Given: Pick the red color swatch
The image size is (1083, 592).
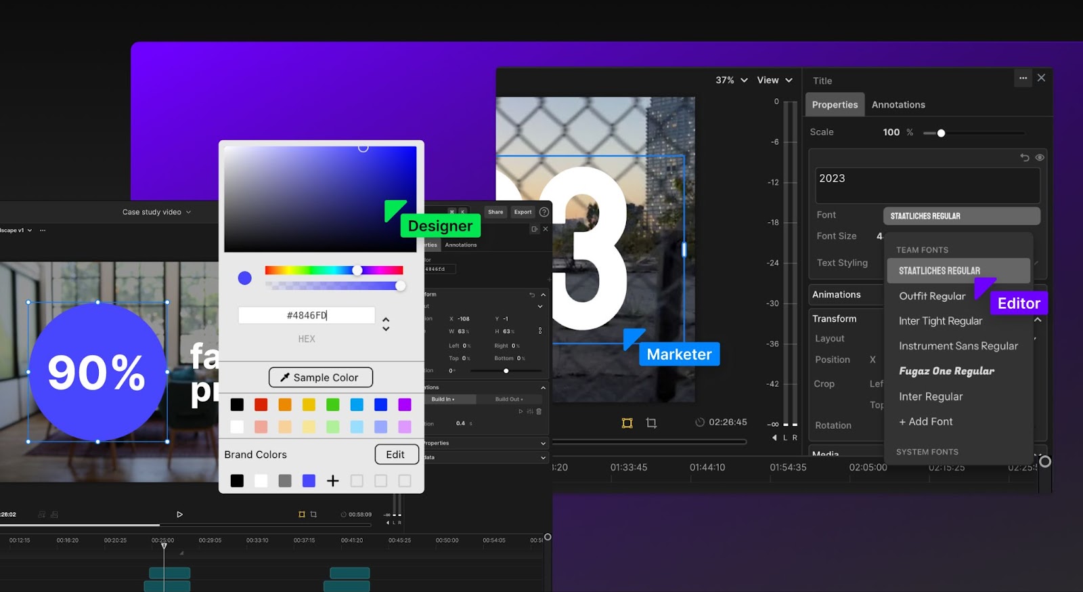Looking at the screenshot, I should (x=261, y=404).
